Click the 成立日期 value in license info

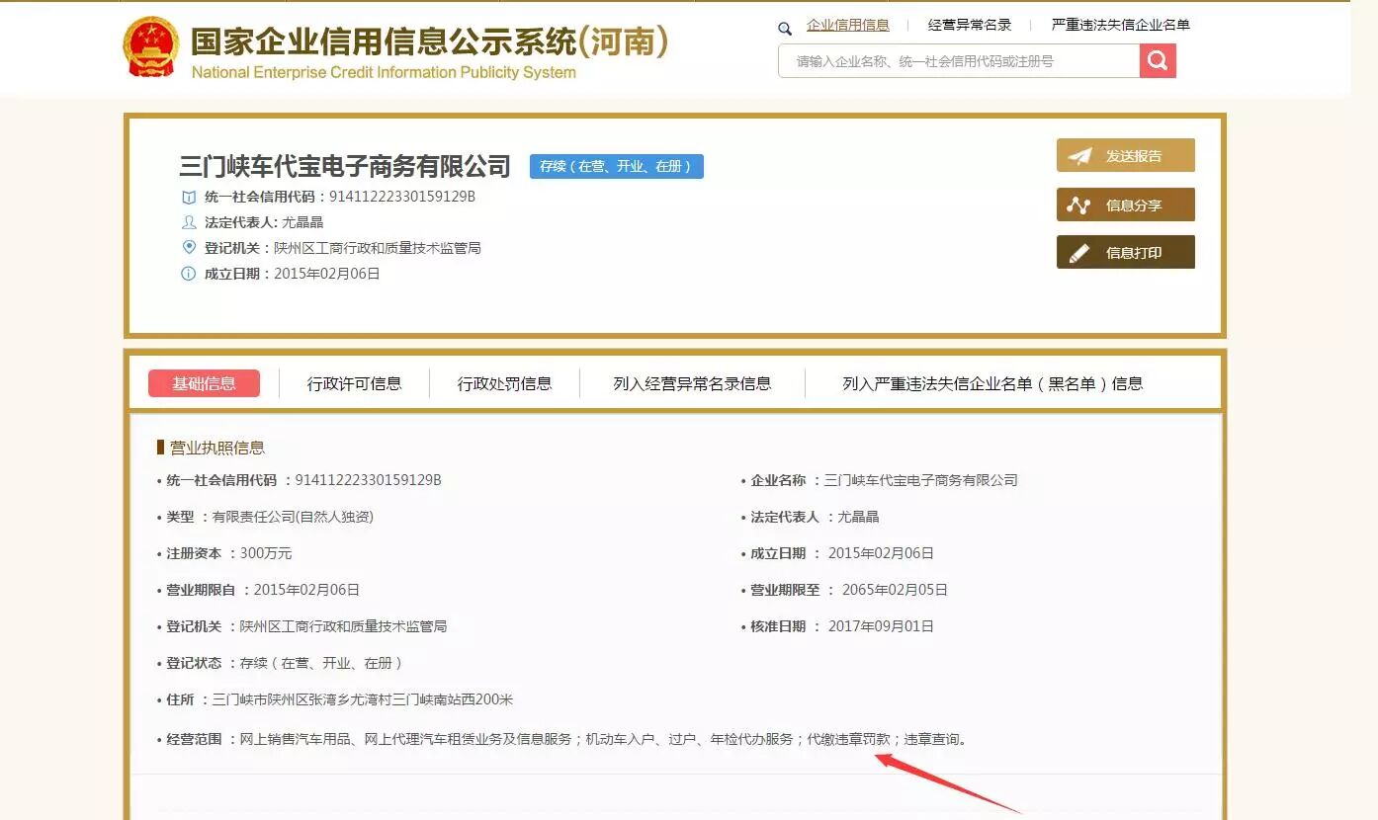(x=881, y=553)
